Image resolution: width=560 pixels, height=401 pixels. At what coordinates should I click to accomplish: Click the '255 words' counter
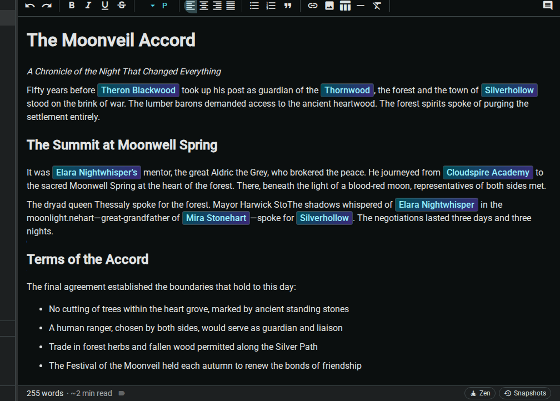(45, 393)
